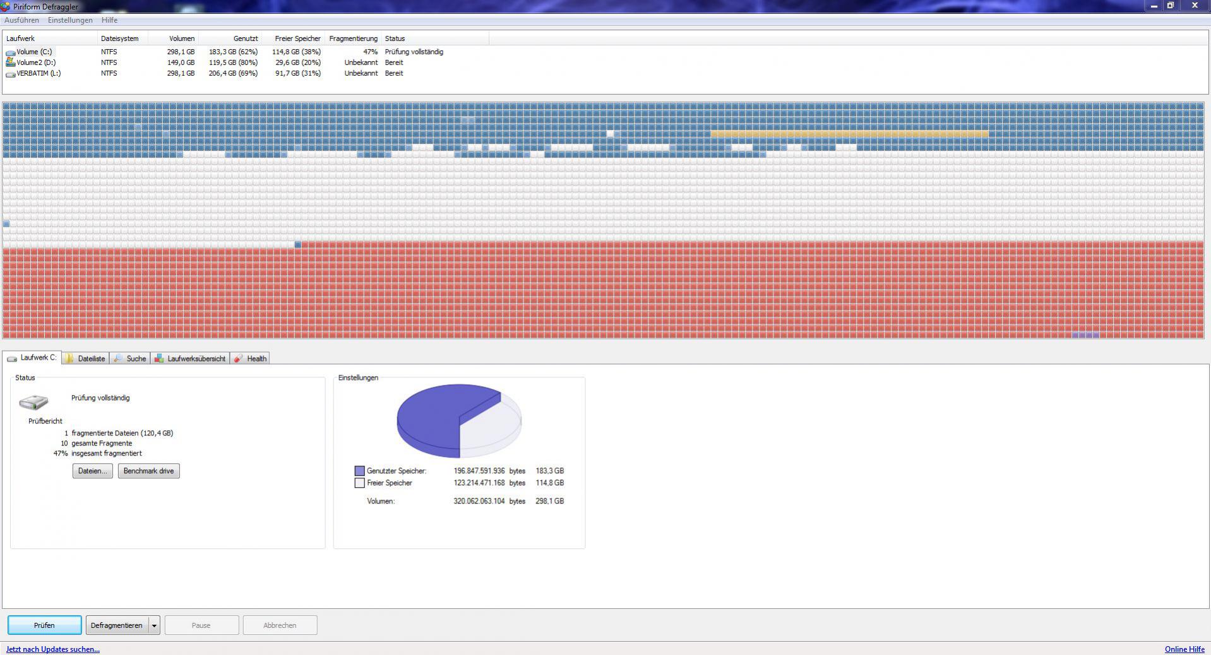Click the purple blocks in the red map area

(x=1086, y=335)
